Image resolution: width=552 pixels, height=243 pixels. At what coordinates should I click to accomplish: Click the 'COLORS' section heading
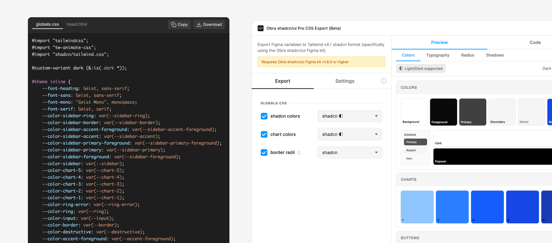[x=409, y=88]
